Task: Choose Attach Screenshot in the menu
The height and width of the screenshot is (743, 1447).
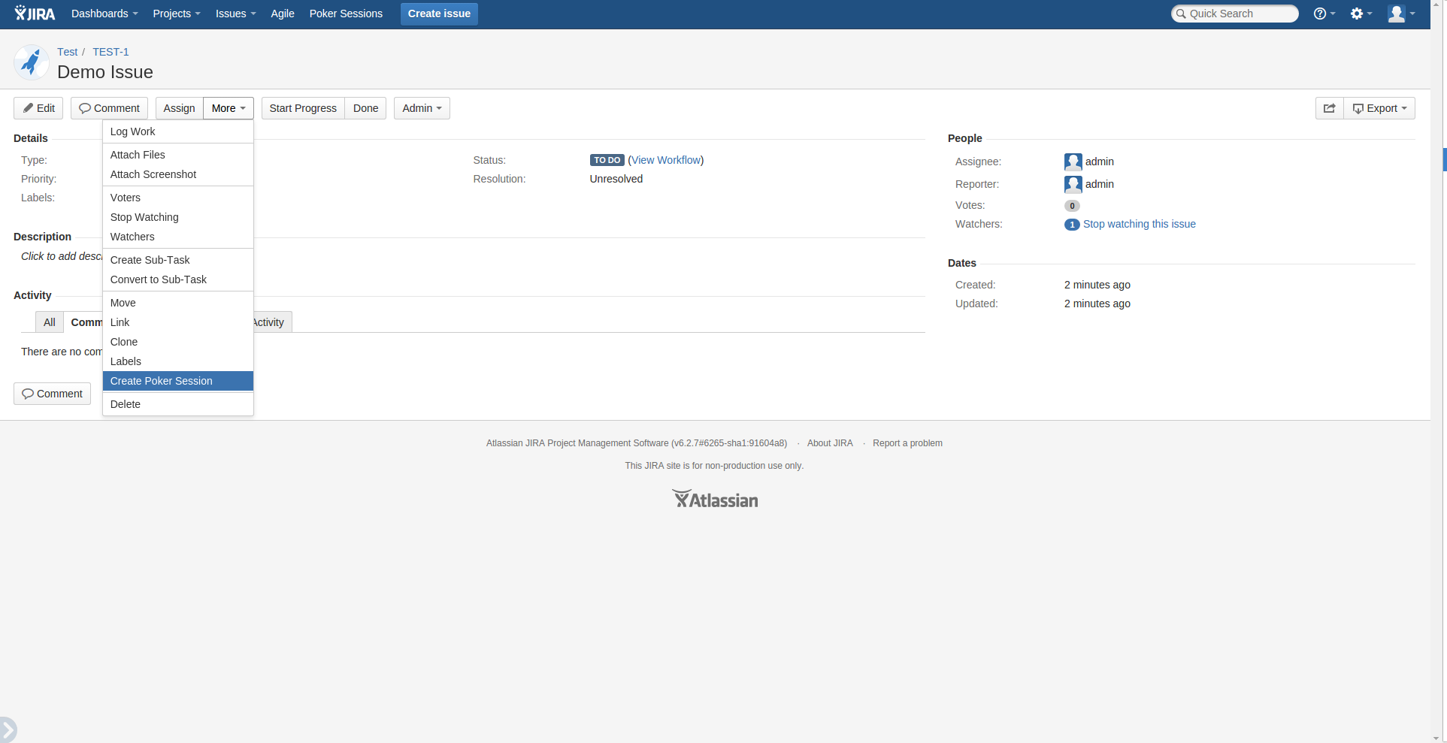Action: coord(178,174)
